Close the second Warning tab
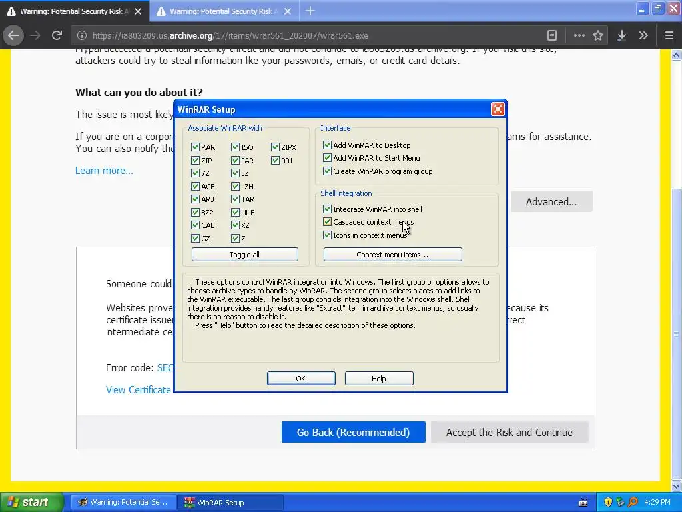 [x=288, y=11]
